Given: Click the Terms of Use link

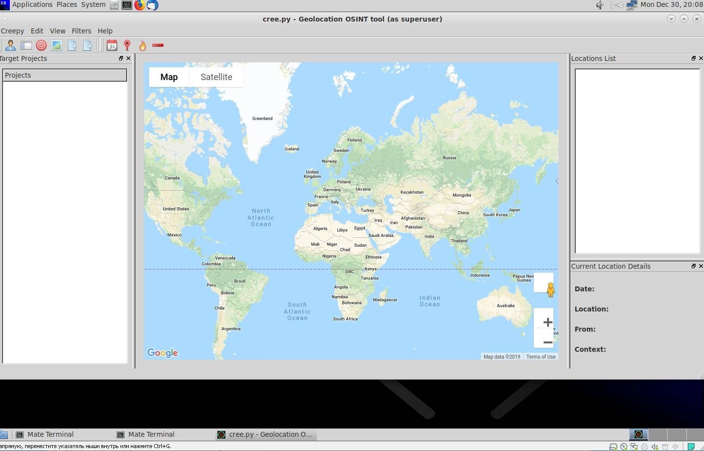Looking at the screenshot, I should [x=541, y=357].
